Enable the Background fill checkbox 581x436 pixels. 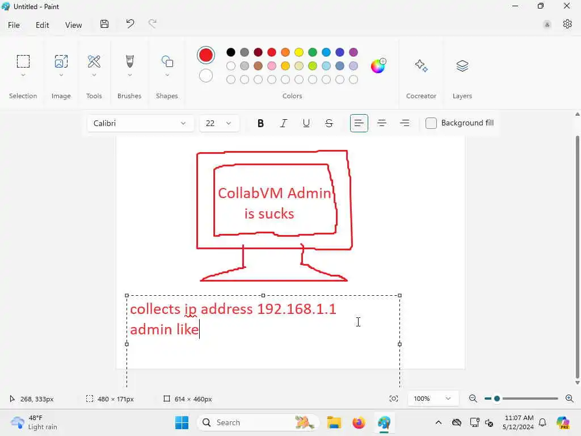[431, 123]
